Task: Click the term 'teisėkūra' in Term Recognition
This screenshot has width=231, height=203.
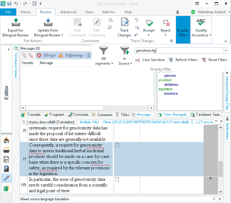Action: 171,94
